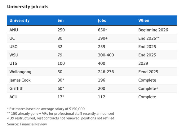Select the 'Complete^' status cell
The image size is (186, 130).
point(148,88)
